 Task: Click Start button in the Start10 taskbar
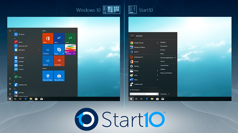(x=131, y=99)
